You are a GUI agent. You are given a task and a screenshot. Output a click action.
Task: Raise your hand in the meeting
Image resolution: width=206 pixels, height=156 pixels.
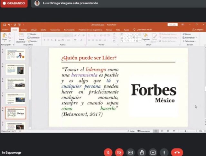click(142, 152)
